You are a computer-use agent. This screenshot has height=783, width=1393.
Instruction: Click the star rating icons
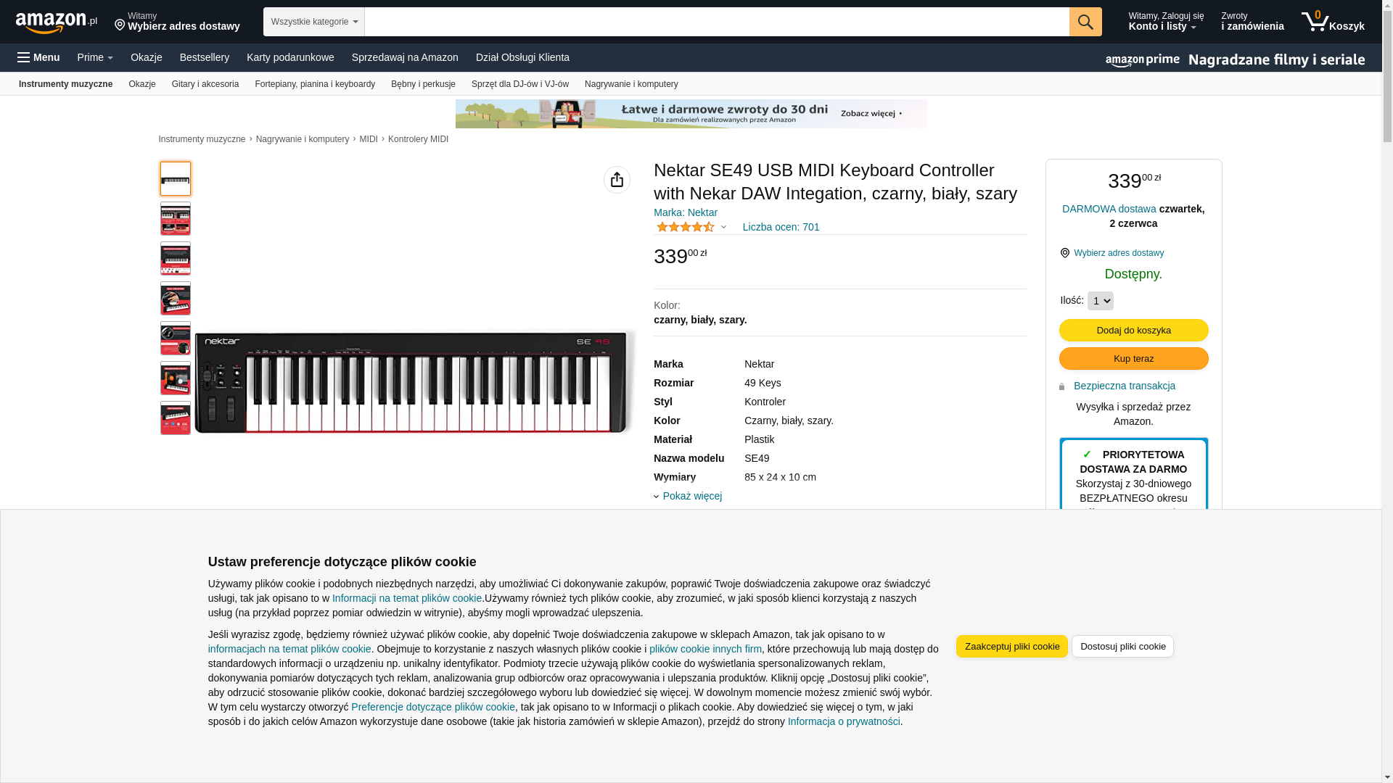coord(685,227)
